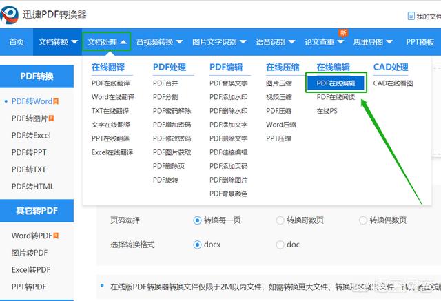Collapse the 文档处理 dropdown menu
Image resolution: width=441 pixels, height=301 pixels.
[107, 42]
